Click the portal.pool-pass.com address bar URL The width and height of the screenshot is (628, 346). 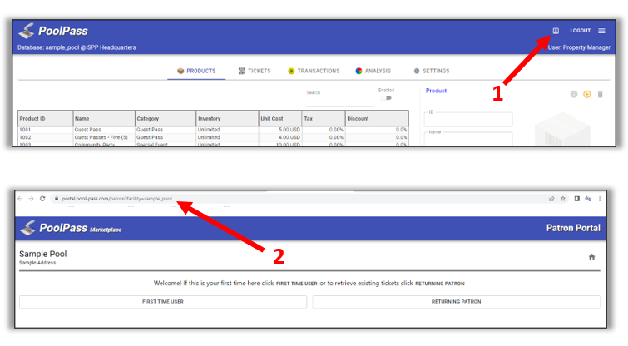click(x=117, y=199)
